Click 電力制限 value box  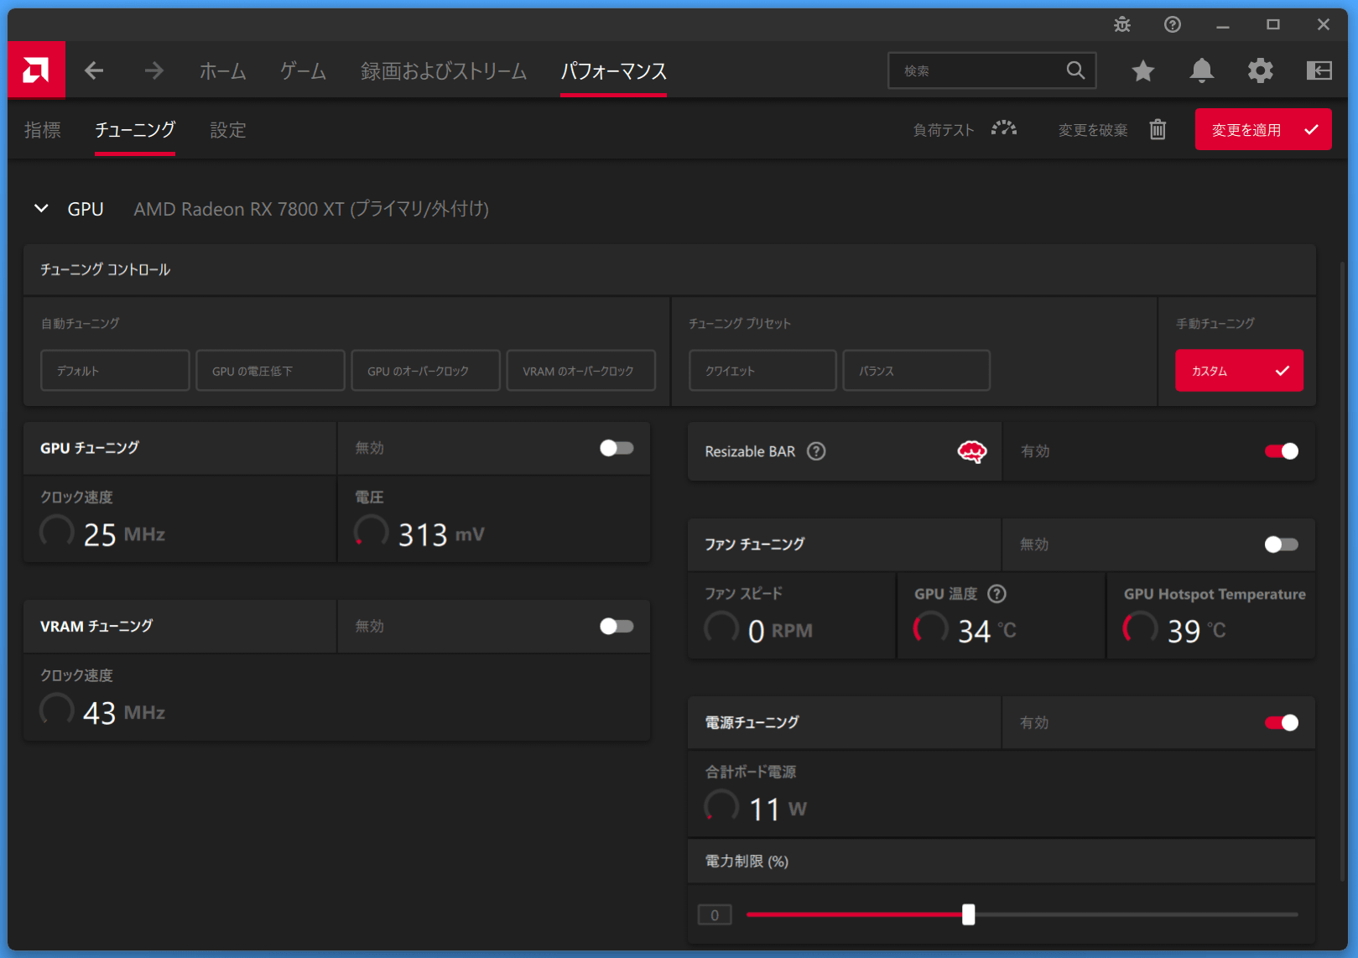715,914
